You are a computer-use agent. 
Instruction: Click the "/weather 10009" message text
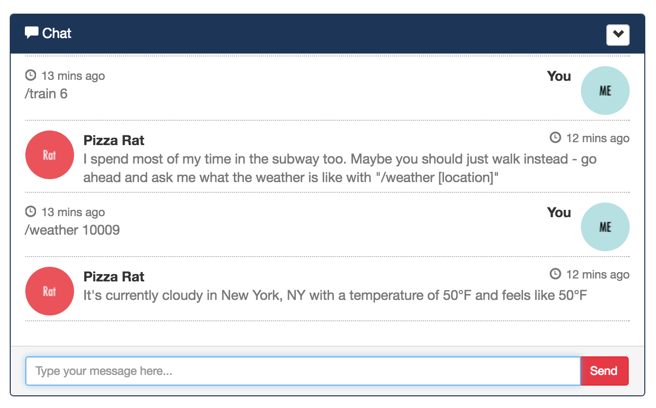click(72, 230)
